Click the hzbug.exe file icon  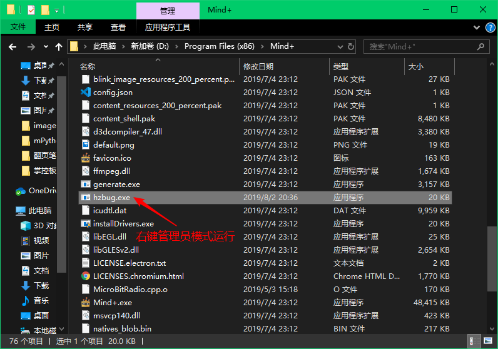[x=86, y=197]
